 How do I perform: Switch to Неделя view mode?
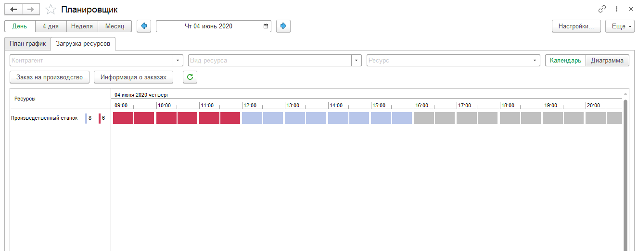pyautogui.click(x=82, y=26)
